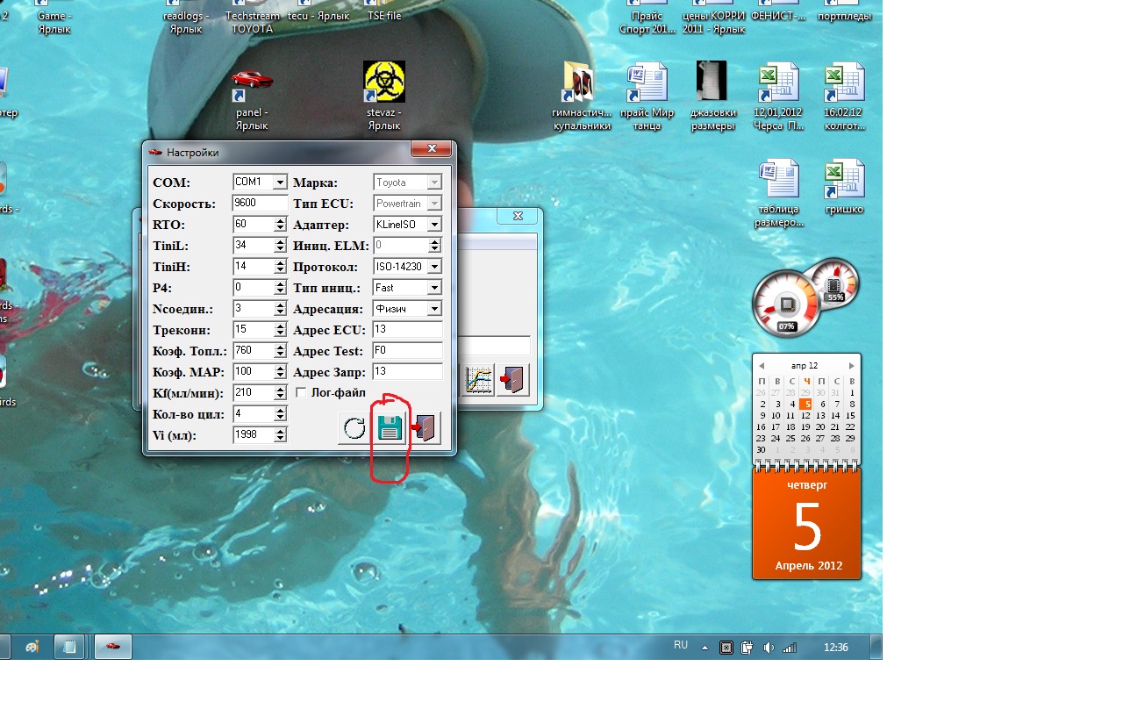Click the RTO spinner arrows
The height and width of the screenshot is (702, 1123).
tap(281, 225)
